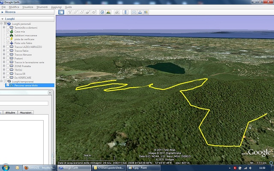Click the dialog's top-right corner button
Screen dimensions: 274x171
tap(50, 93)
